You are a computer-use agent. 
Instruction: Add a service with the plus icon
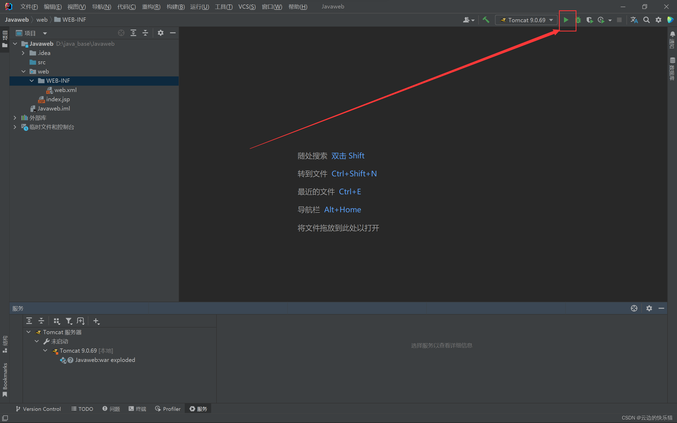[96, 321]
